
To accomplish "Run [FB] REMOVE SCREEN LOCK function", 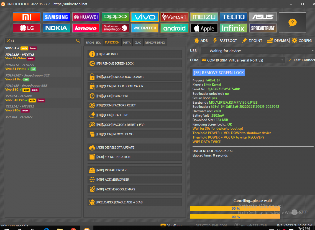I will click(x=135, y=64).
